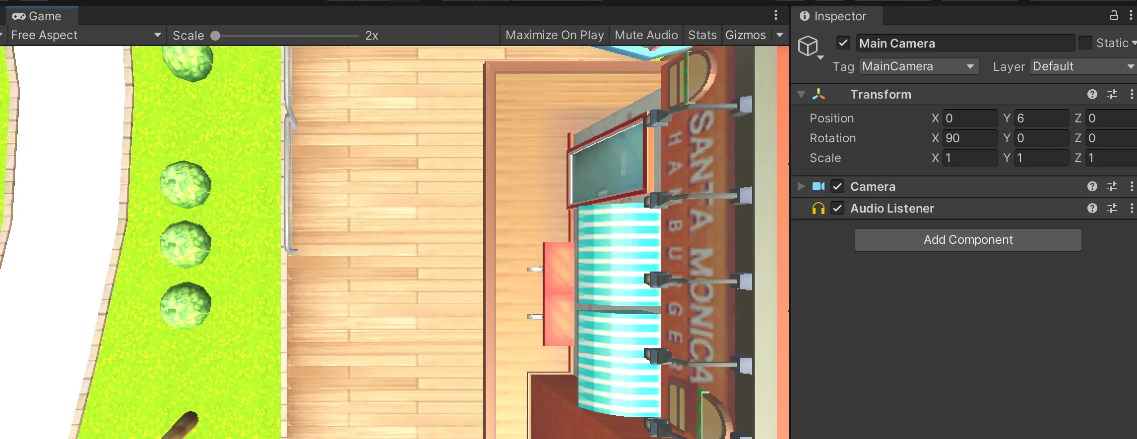Viewport: 1137px width, 439px height.
Task: Switch to the Game tab
Action: pyautogui.click(x=42, y=16)
